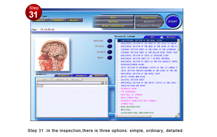Toggle the Picture round indicator

click(110, 46)
